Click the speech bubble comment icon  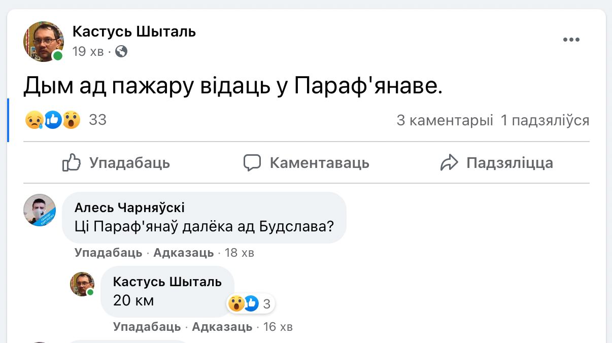(x=252, y=163)
